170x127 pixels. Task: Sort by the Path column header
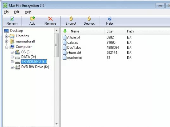click(130, 31)
